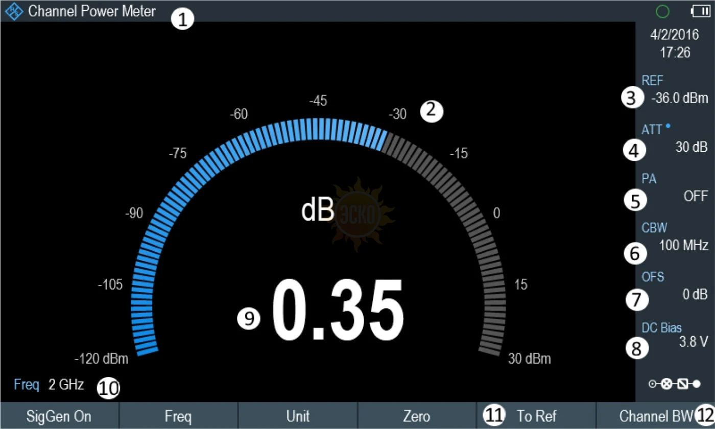The image size is (715, 429).
Task: Select the ATT 30 dB parameter
Action: tap(675, 139)
